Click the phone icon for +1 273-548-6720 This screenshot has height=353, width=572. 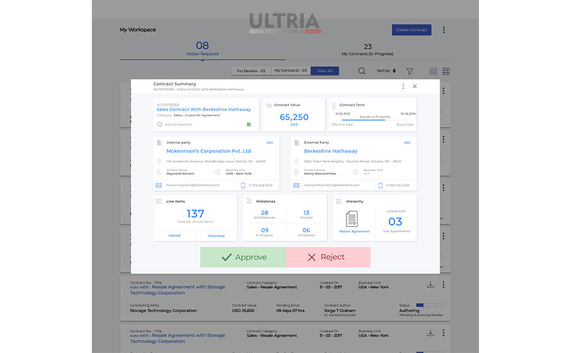point(243,185)
